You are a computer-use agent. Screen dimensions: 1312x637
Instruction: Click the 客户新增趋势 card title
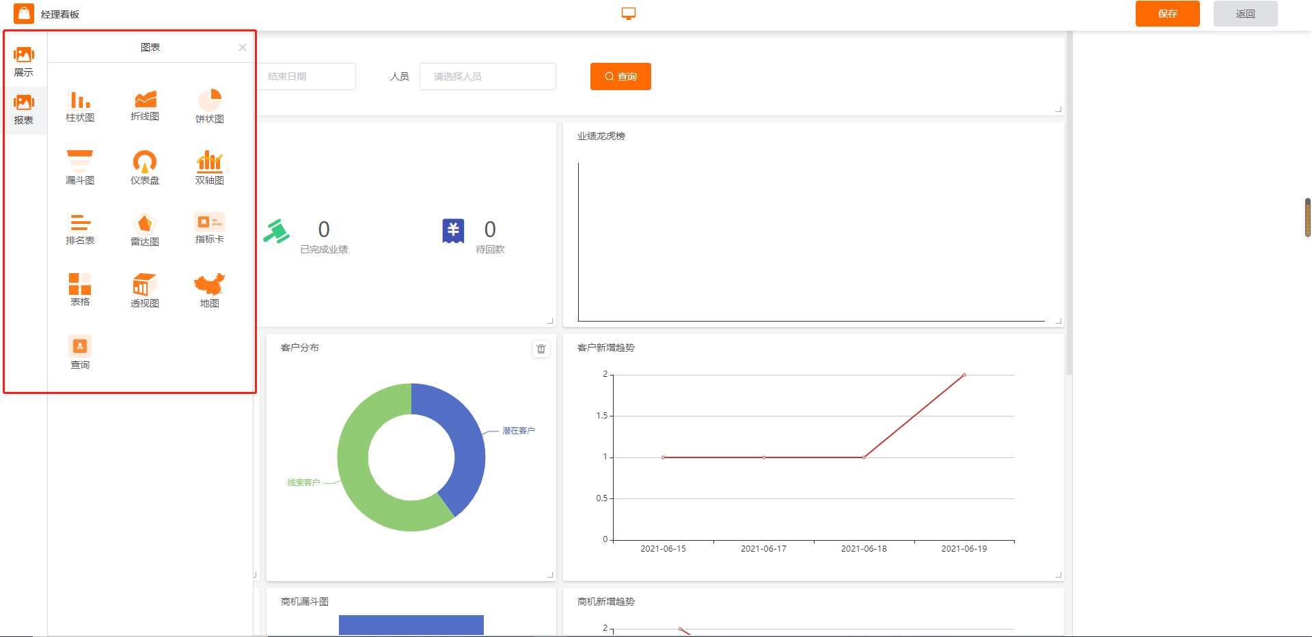click(x=606, y=348)
